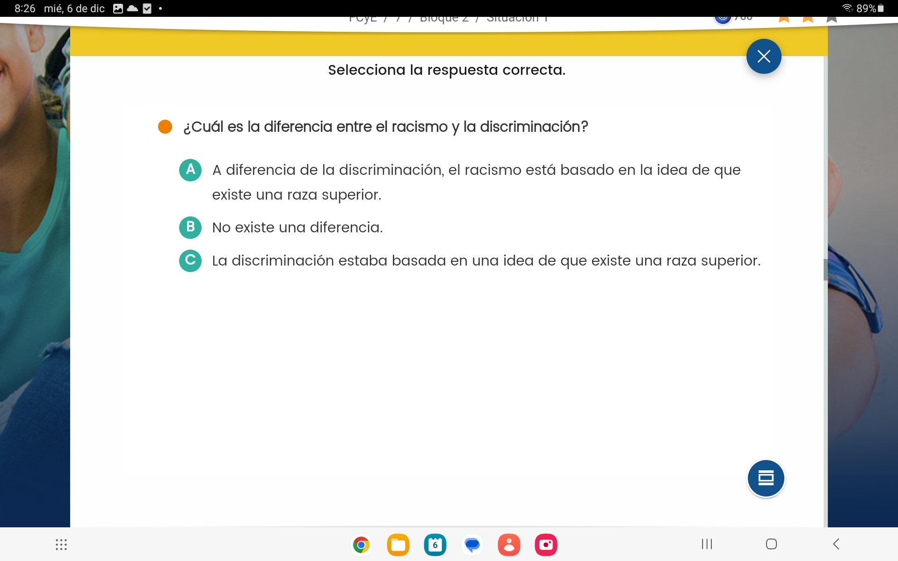
Task: Open Chrome from the taskbar
Action: (361, 545)
